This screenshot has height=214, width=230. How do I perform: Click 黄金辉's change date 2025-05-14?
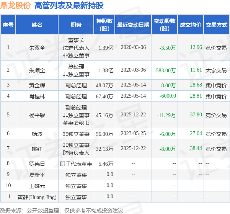coord(133,85)
